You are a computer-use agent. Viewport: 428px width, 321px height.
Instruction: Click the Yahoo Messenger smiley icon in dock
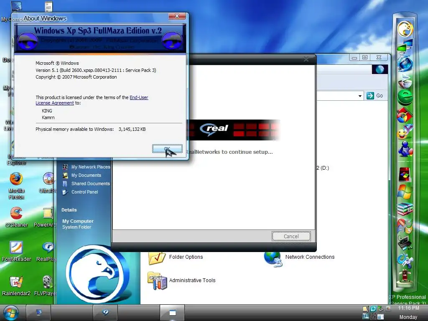click(404, 132)
